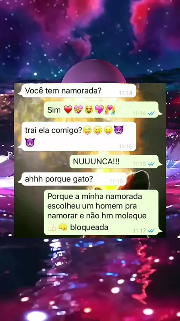Select the 'Você tem namorada?' message bubble
This screenshot has width=180, height=321.
(77, 91)
